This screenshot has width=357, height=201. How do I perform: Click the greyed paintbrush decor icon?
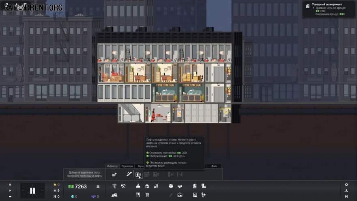click(x=171, y=195)
